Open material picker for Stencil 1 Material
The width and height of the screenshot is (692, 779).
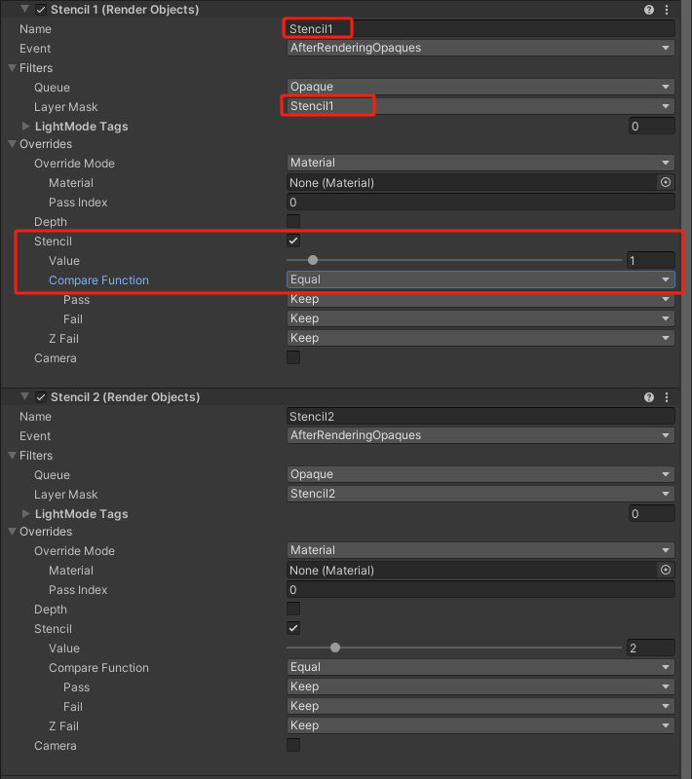666,182
